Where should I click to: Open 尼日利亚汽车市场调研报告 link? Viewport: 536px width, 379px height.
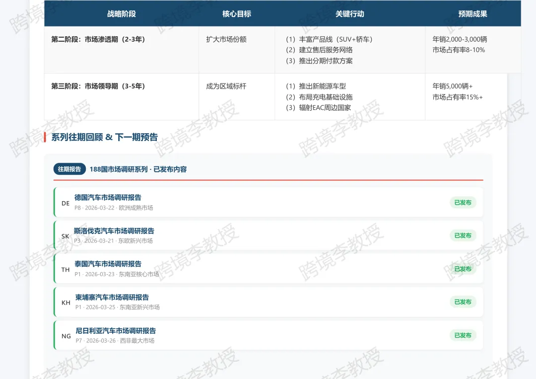(116, 330)
